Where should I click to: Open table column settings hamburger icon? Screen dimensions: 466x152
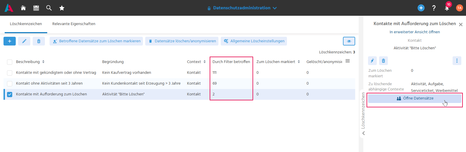tap(348, 61)
